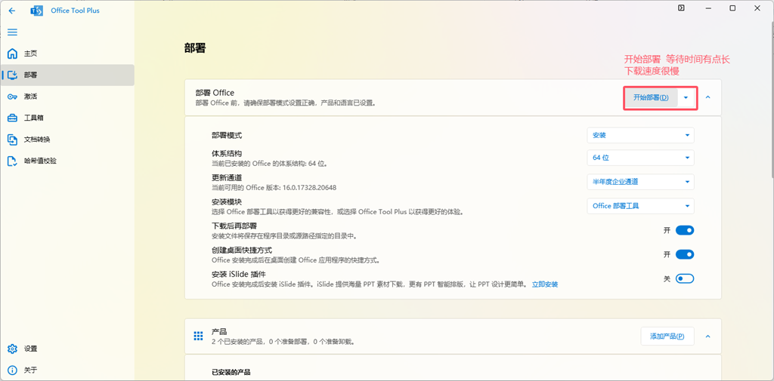The image size is (774, 381).
Task: Open the 安装模块 dropdown showing Office 部署工具
Action: pyautogui.click(x=640, y=206)
